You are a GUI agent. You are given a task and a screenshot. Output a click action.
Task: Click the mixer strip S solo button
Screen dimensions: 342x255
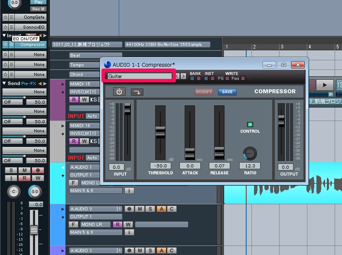tap(11, 170)
